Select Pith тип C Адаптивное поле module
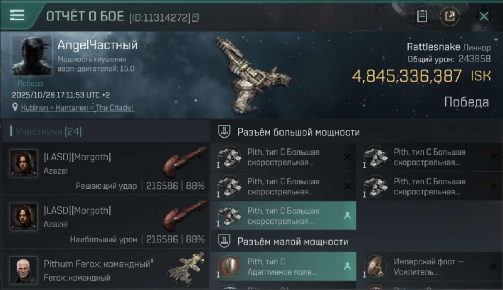Screen dimensions: 503x290 pyautogui.click(x=284, y=266)
